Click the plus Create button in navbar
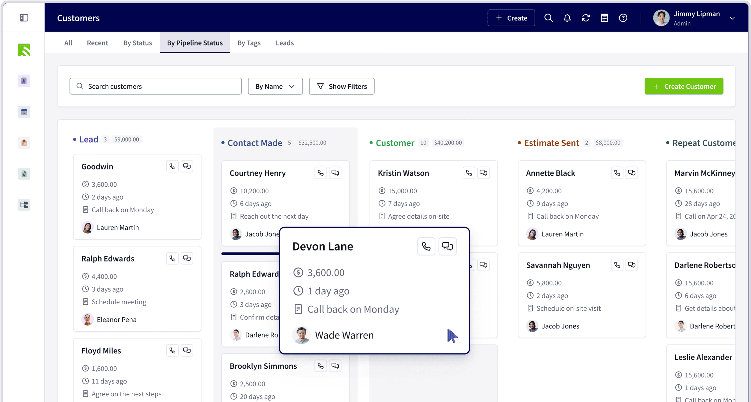 pos(512,18)
